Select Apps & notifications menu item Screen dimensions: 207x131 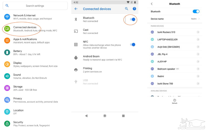[x=25, y=41]
